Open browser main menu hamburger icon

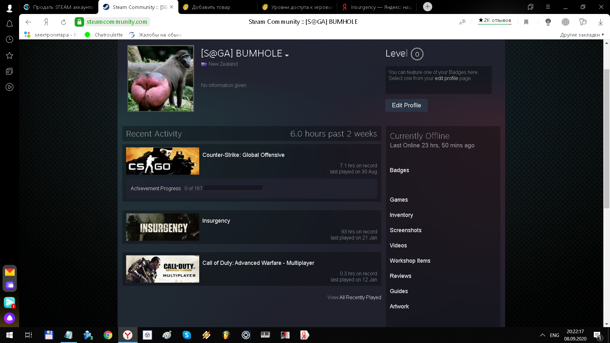[x=548, y=7]
